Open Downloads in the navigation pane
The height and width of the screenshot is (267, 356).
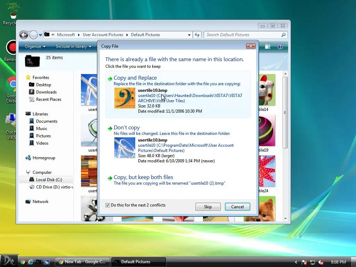click(46, 92)
